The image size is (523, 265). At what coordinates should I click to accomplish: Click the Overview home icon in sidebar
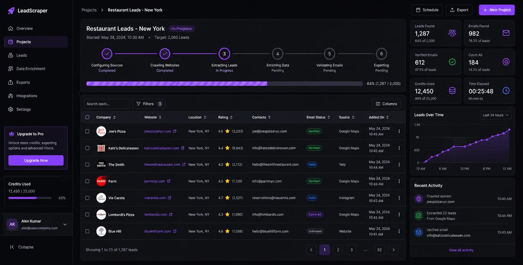(x=11, y=28)
